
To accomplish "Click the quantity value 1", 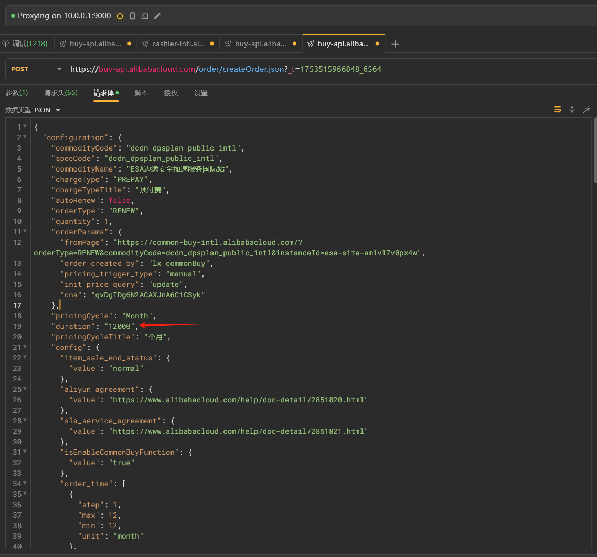I will pyautogui.click(x=106, y=221).
